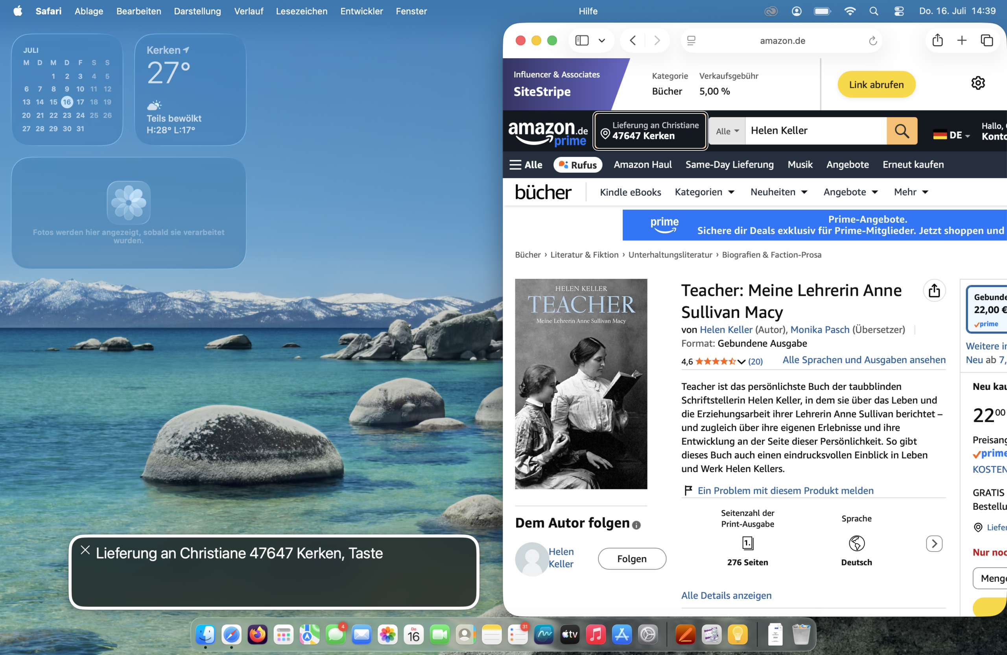Open the Bearbeiten menu
Image resolution: width=1007 pixels, height=655 pixels.
point(139,11)
